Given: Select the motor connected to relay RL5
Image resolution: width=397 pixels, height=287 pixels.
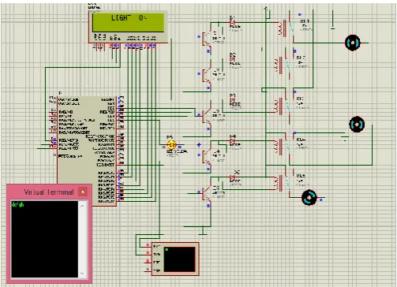Looking at the screenshot, I should (309, 198).
